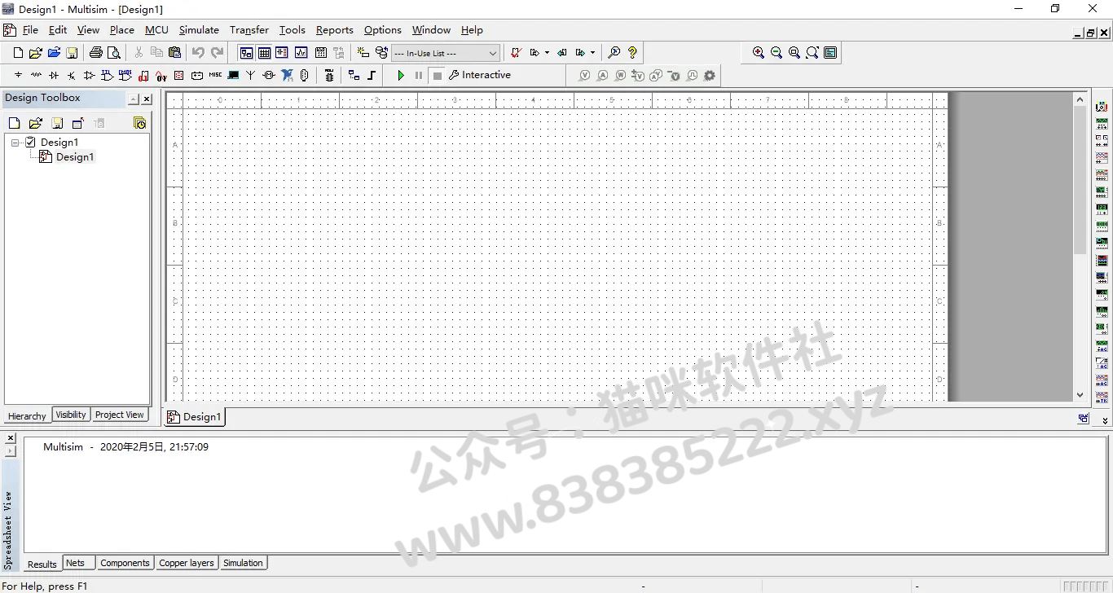Open the Reports menu

pos(335,30)
